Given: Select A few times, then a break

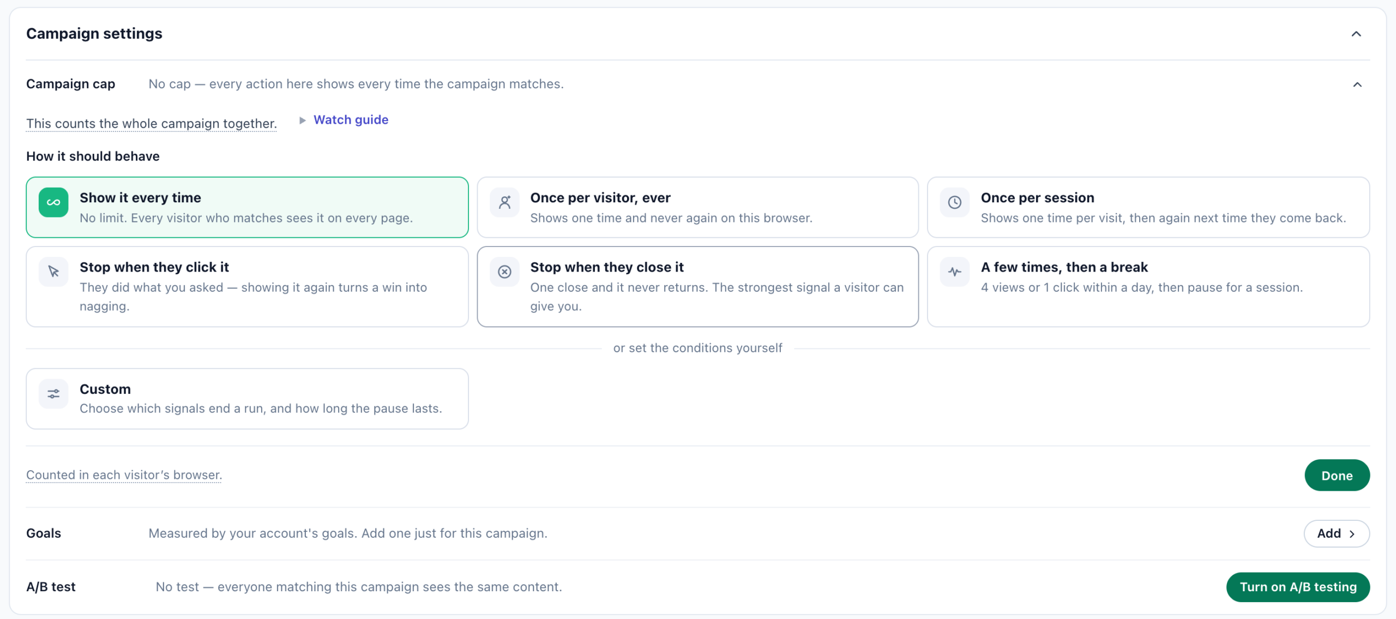Looking at the screenshot, I should click(1148, 287).
